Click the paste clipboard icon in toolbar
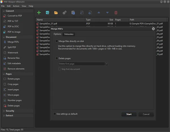Screen dimensions: 170x132 pos(73,13)
